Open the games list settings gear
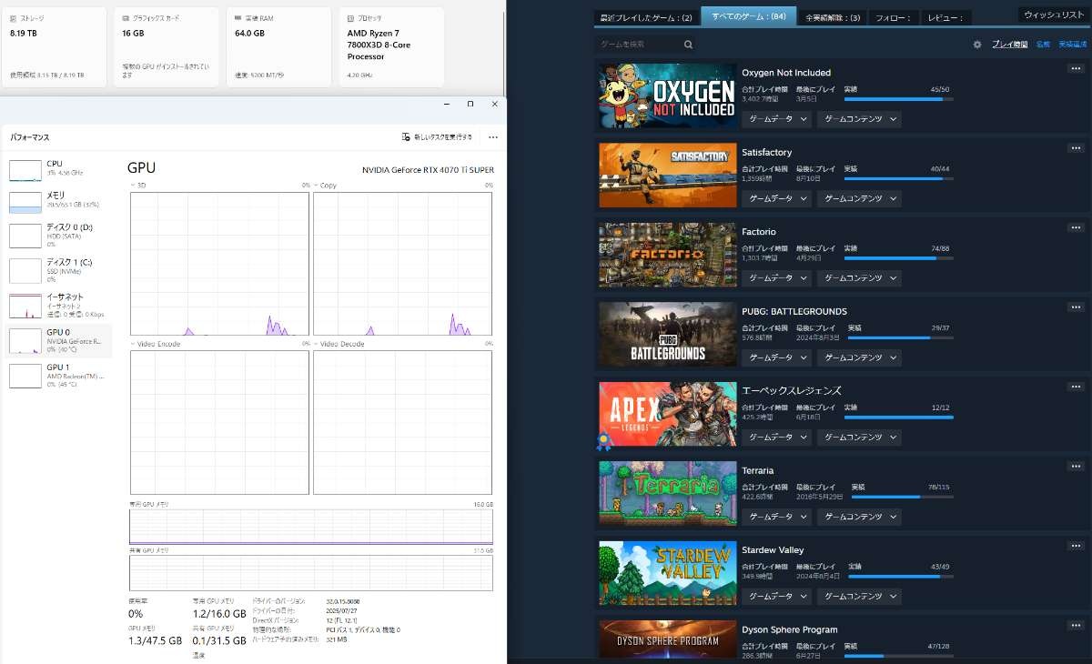The width and height of the screenshot is (1092, 664). pos(977,44)
